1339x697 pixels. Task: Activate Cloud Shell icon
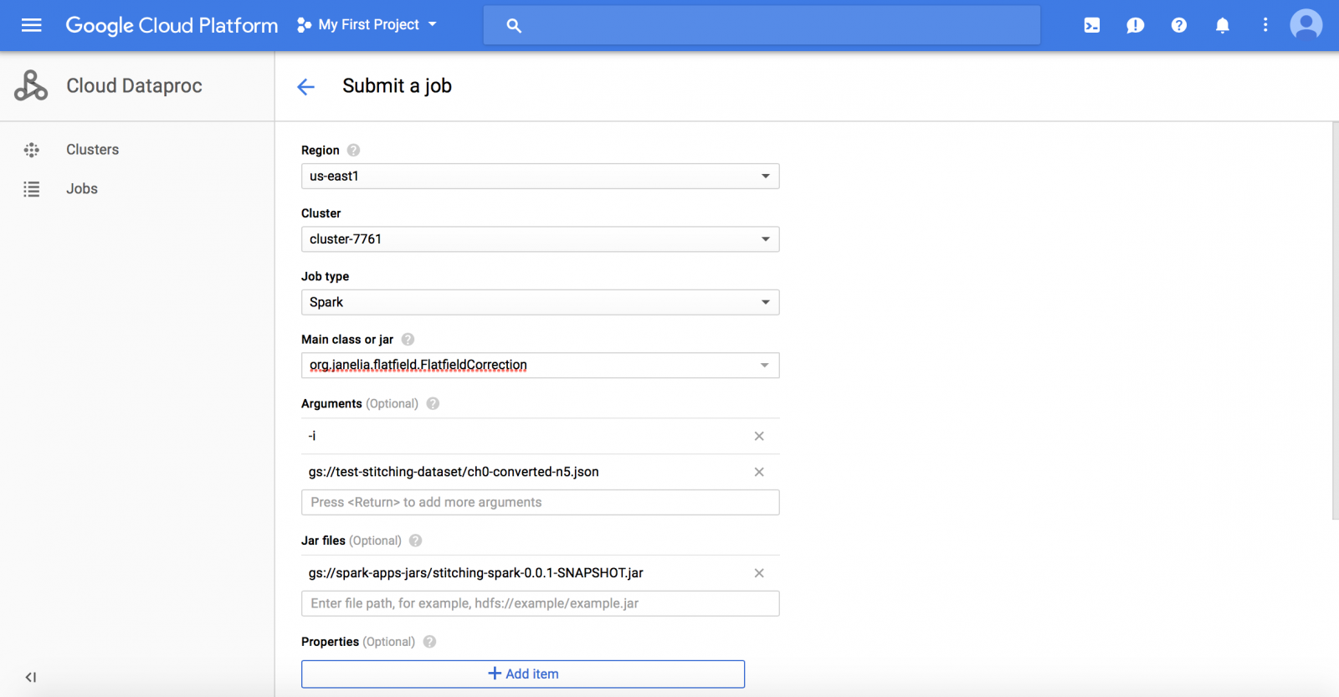pos(1092,25)
